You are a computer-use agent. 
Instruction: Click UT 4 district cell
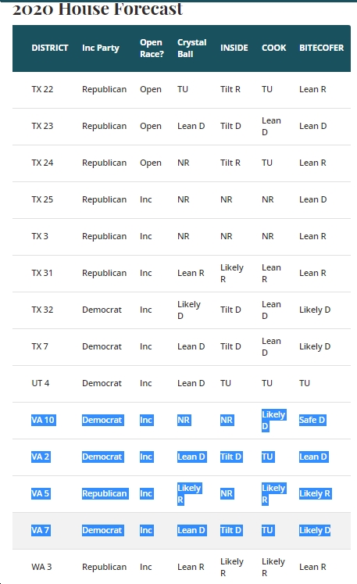point(40,383)
